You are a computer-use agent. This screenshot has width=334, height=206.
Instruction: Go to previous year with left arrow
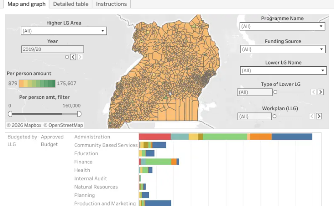tap(73, 57)
